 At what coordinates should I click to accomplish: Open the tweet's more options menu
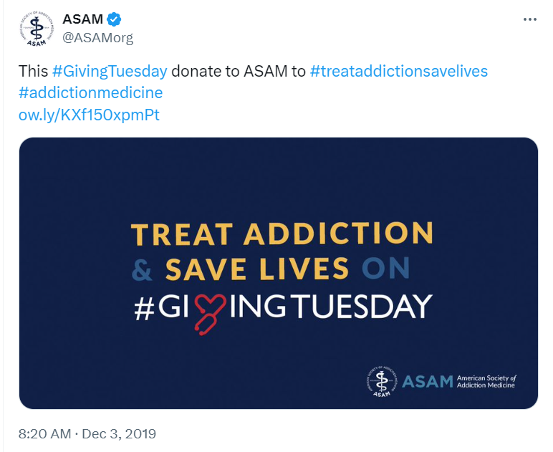click(x=529, y=19)
